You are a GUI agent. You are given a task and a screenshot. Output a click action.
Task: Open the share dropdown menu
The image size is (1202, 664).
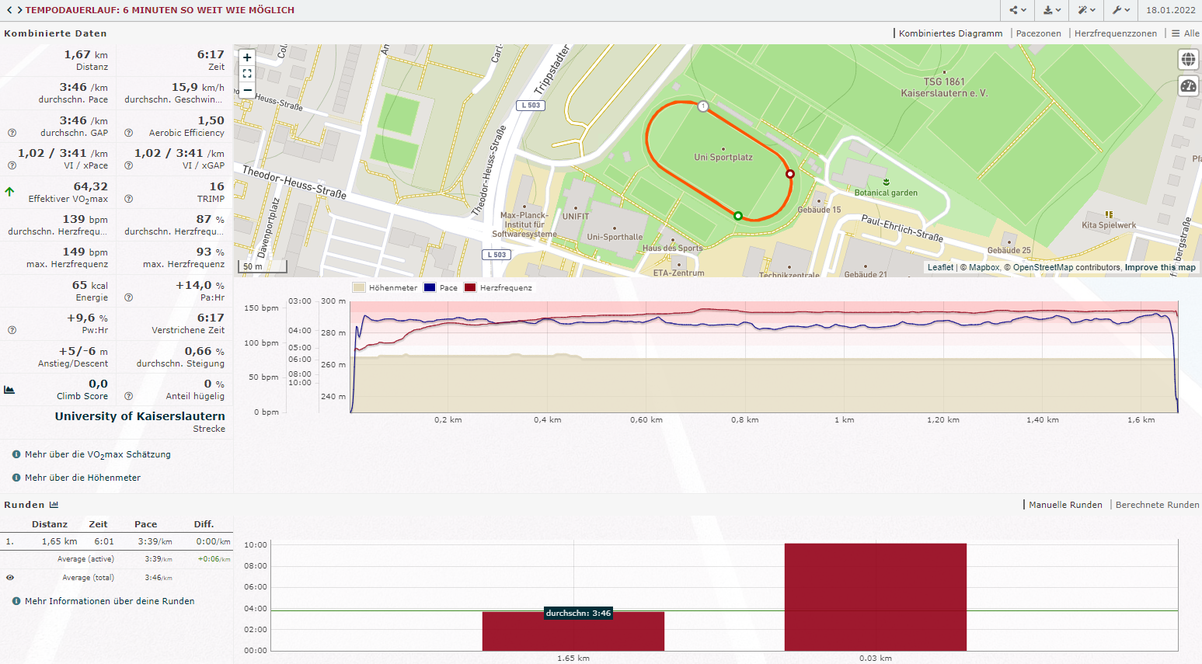click(x=1017, y=10)
